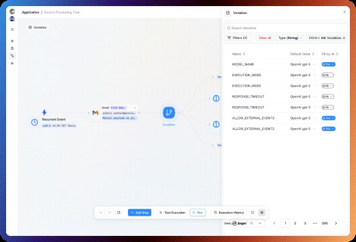The image size is (356, 242).
Task: Open the sidebar document page icon
Action: click(12, 48)
